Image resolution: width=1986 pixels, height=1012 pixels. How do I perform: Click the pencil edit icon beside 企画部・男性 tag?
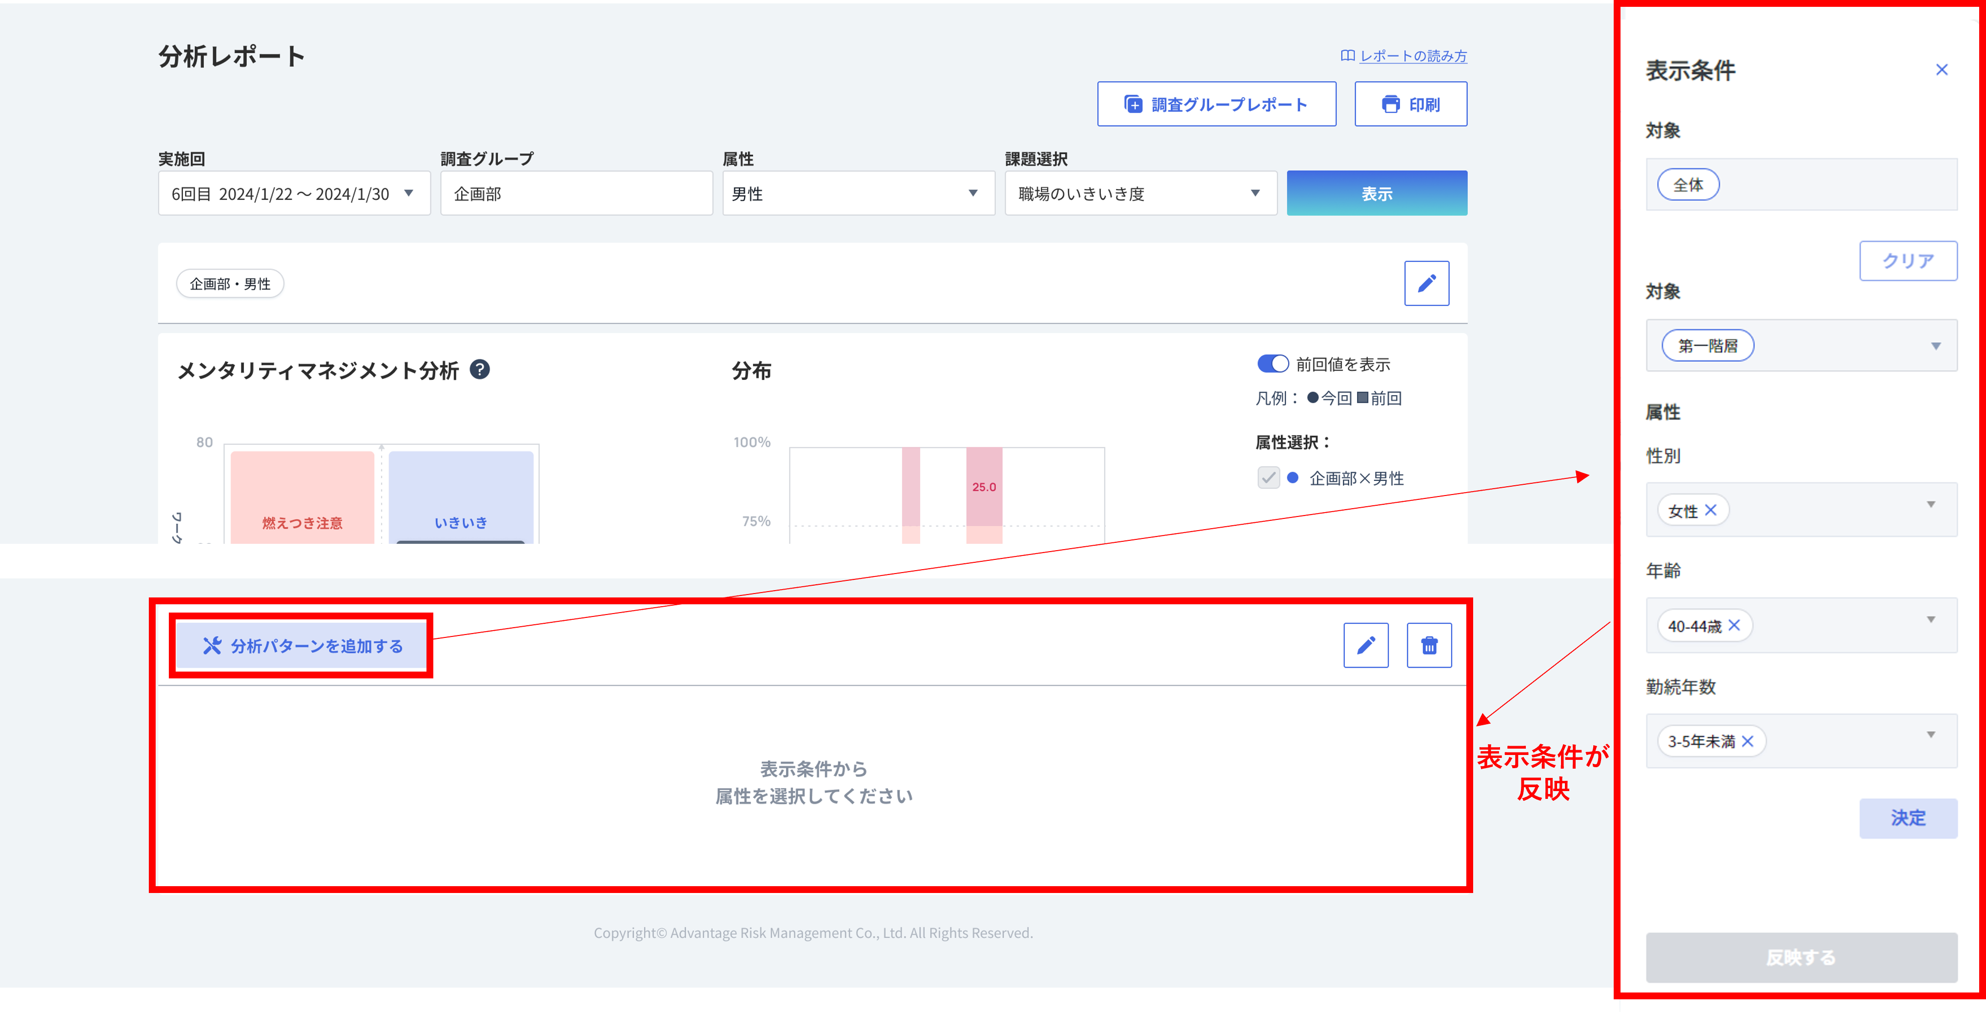pos(1425,284)
